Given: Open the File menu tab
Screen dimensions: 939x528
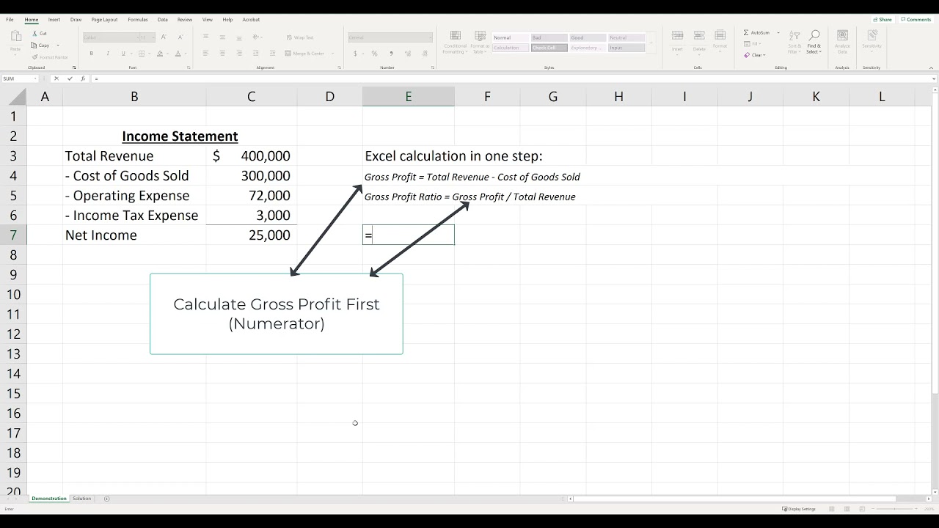Looking at the screenshot, I should 10,20.
